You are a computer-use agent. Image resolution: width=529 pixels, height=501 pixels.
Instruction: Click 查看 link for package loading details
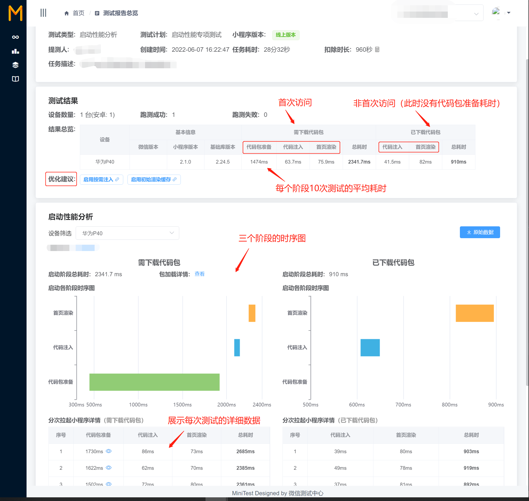199,274
